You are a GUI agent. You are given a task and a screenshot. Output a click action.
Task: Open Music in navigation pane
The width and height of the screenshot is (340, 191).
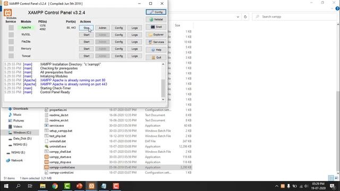point(15,115)
